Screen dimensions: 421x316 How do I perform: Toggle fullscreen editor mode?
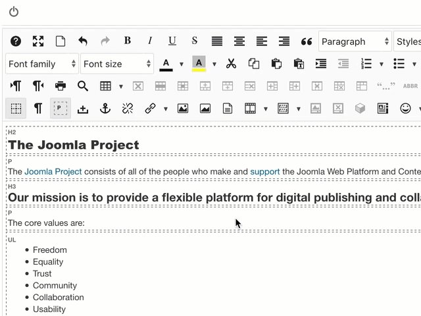[38, 41]
